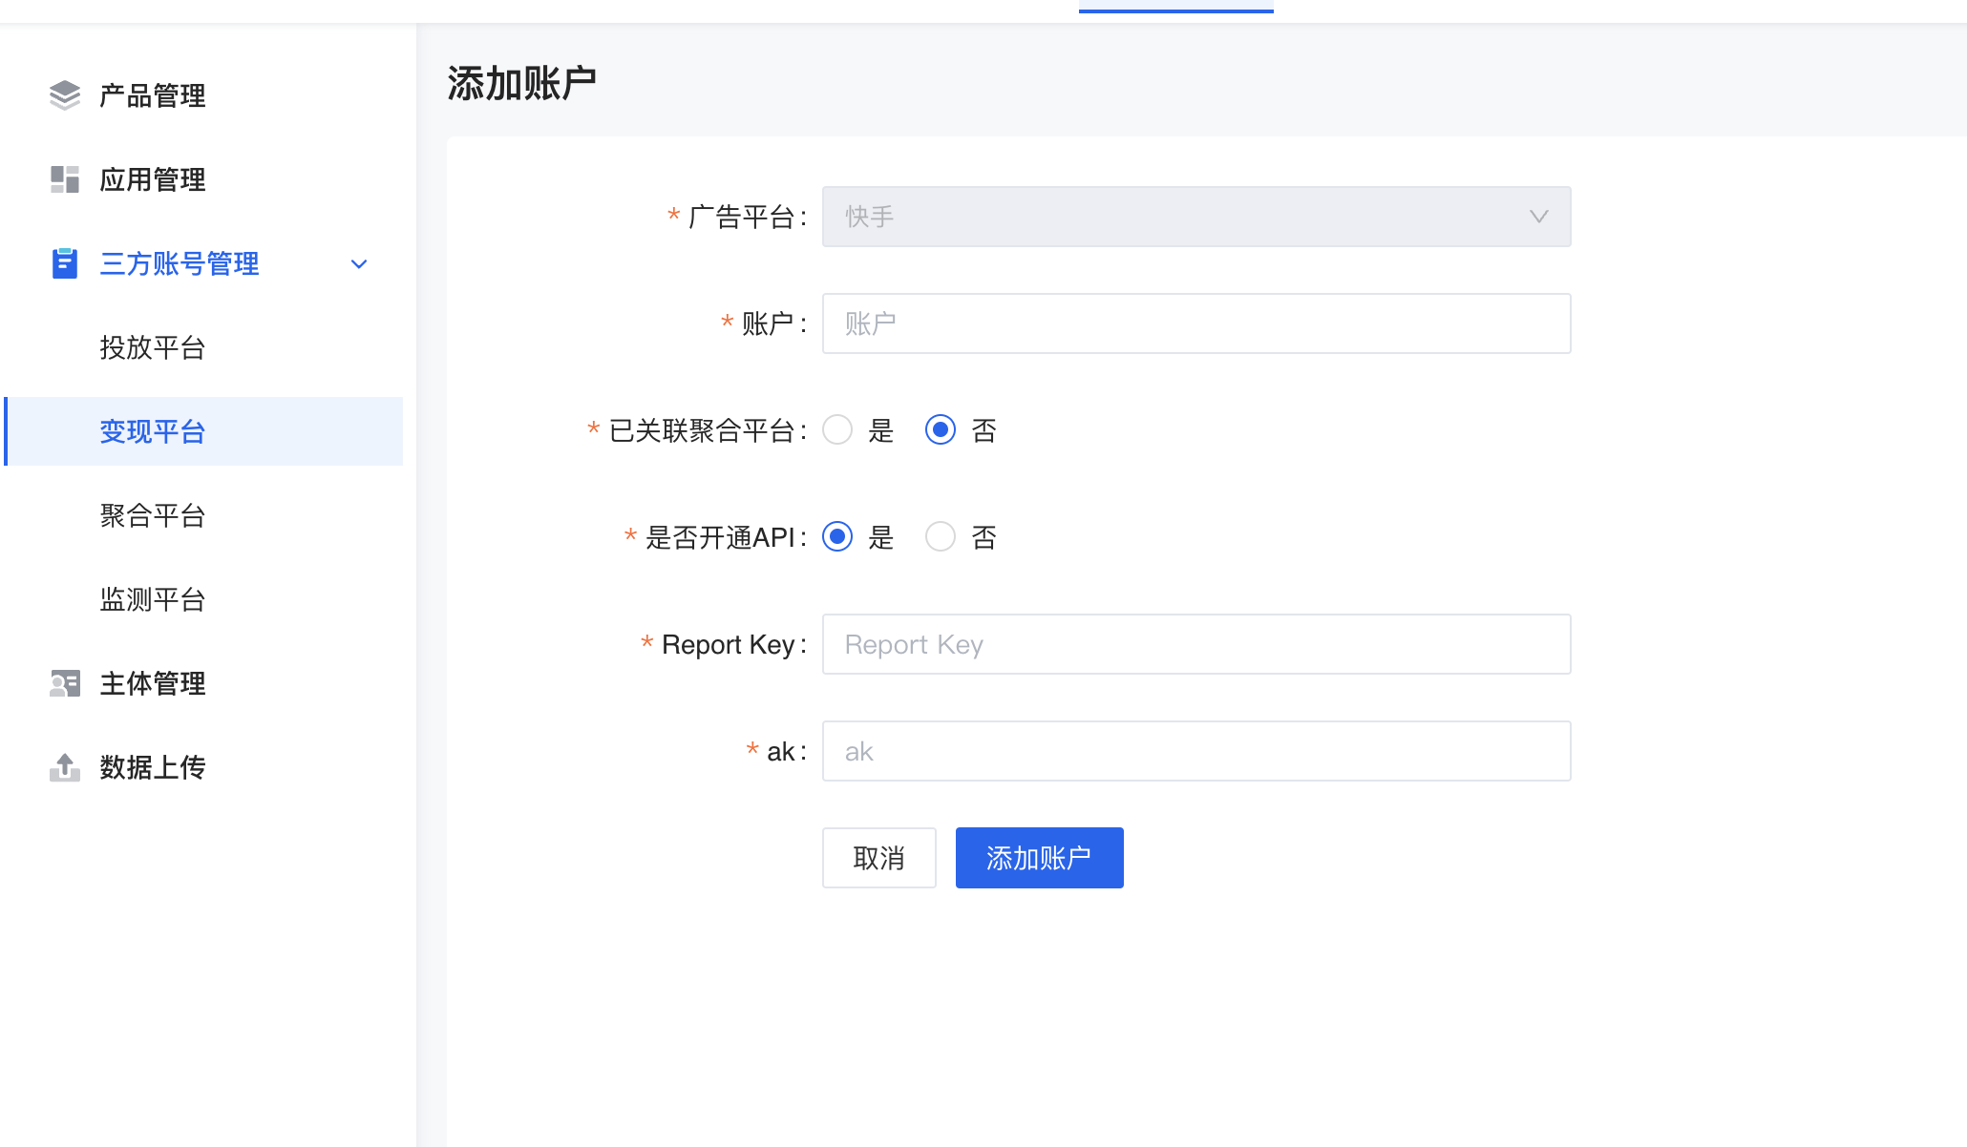This screenshot has width=1967, height=1147.
Task: Click the 取消 button
Action: pos(878,858)
